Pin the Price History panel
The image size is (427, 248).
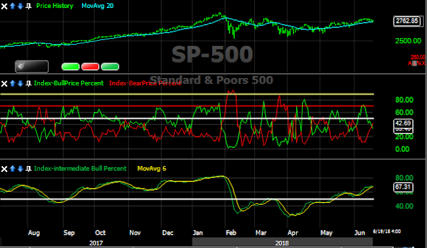coord(28,6)
